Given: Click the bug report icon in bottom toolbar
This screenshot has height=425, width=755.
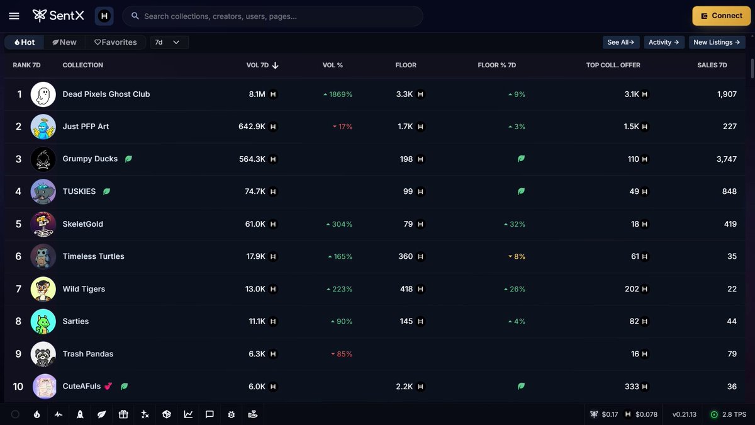Looking at the screenshot, I should [x=232, y=414].
